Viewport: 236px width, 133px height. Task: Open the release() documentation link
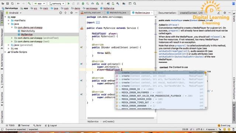(x=216, y=37)
